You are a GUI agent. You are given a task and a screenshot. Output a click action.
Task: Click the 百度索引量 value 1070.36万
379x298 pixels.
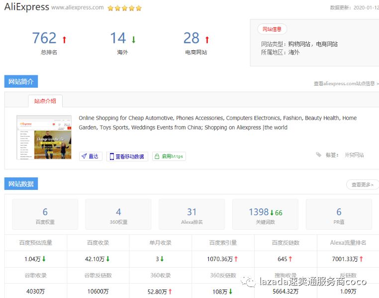(220, 259)
